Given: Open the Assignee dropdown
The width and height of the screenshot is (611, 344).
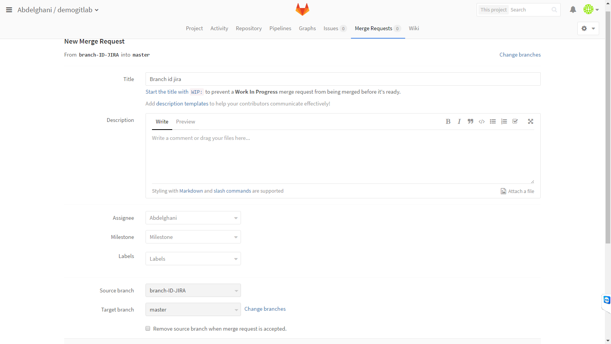Looking at the screenshot, I should click(193, 217).
